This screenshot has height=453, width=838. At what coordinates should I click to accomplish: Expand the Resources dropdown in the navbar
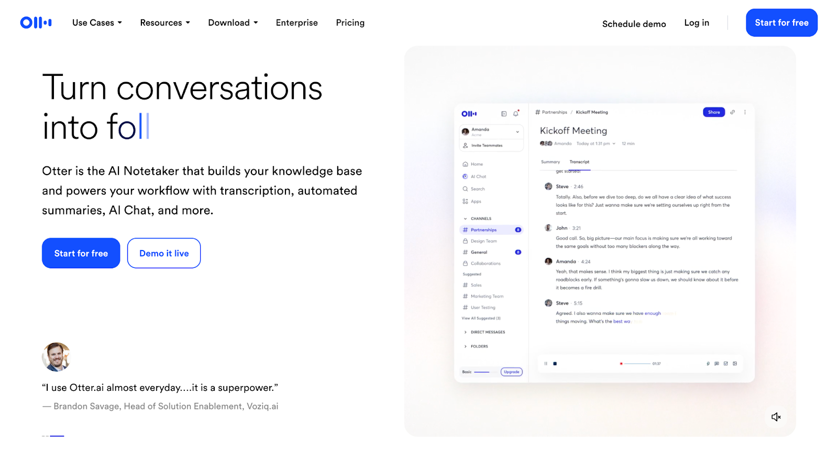pyautogui.click(x=164, y=22)
